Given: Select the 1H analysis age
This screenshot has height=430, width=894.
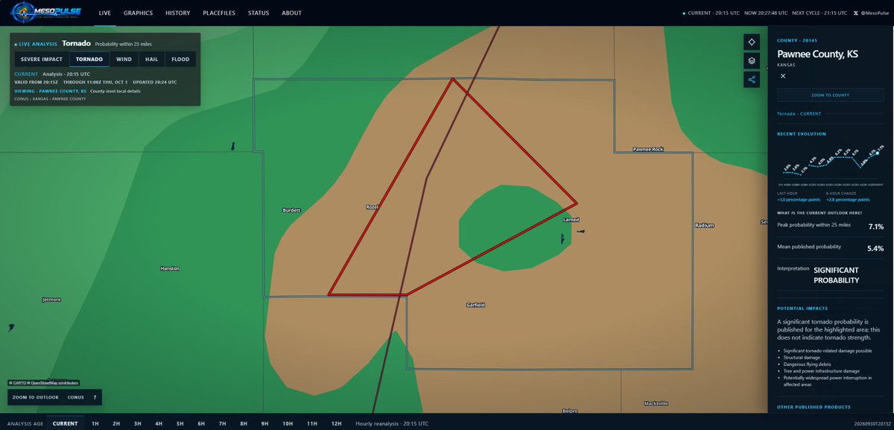Looking at the screenshot, I should click(95, 423).
